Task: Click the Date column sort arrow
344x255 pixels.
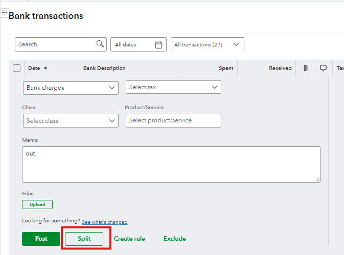Action: pos(45,68)
